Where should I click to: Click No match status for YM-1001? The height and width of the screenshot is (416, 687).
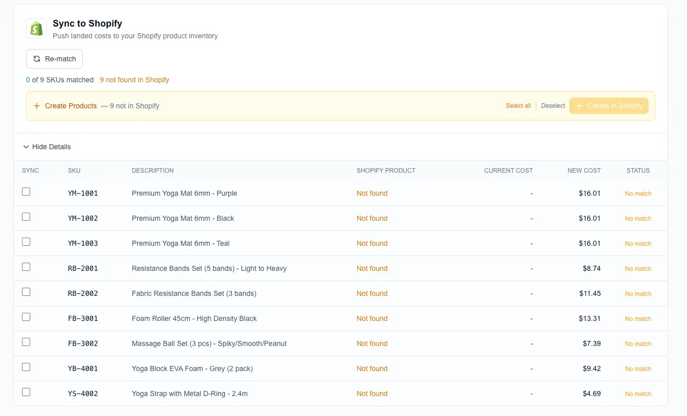tap(638, 194)
